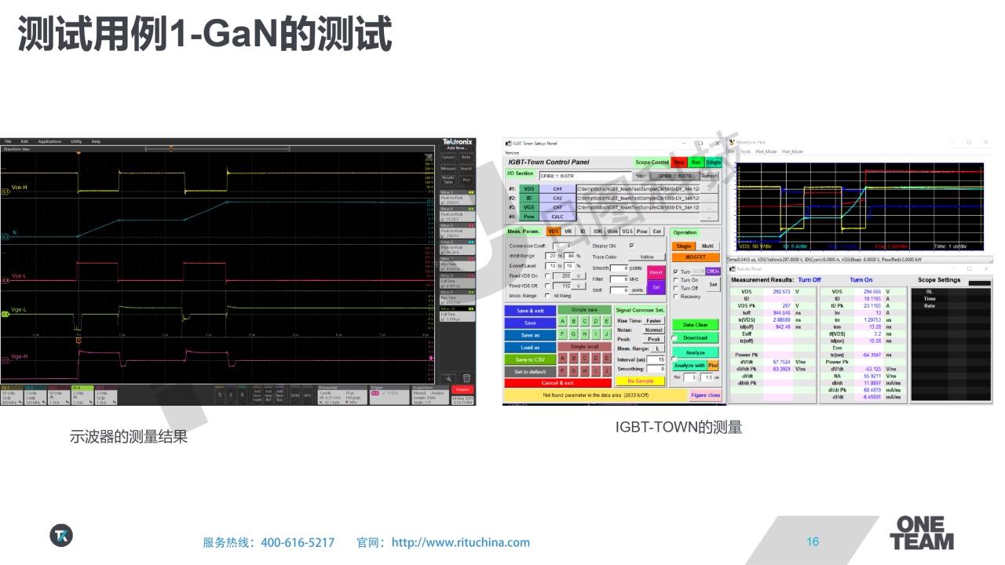Enable the Recovery checkbox
This screenshot has width=1005, height=565.
point(676,297)
